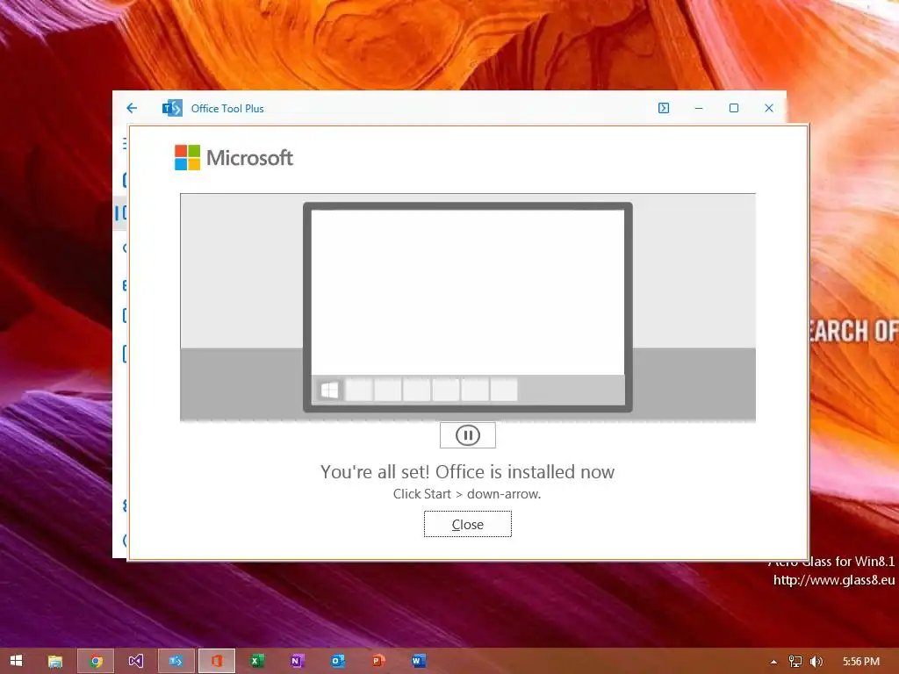
Task: Launch Google Chrome from the taskbar
Action: pyautogui.click(x=96, y=661)
